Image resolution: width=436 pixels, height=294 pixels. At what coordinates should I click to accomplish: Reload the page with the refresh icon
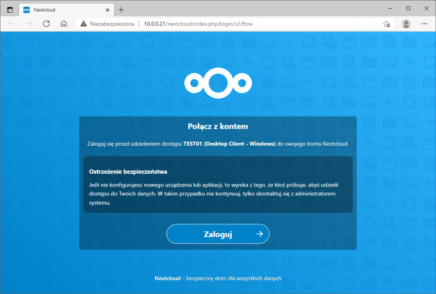[x=46, y=24]
